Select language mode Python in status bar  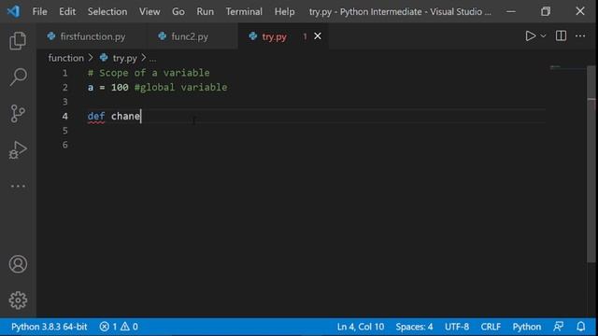[x=526, y=327]
